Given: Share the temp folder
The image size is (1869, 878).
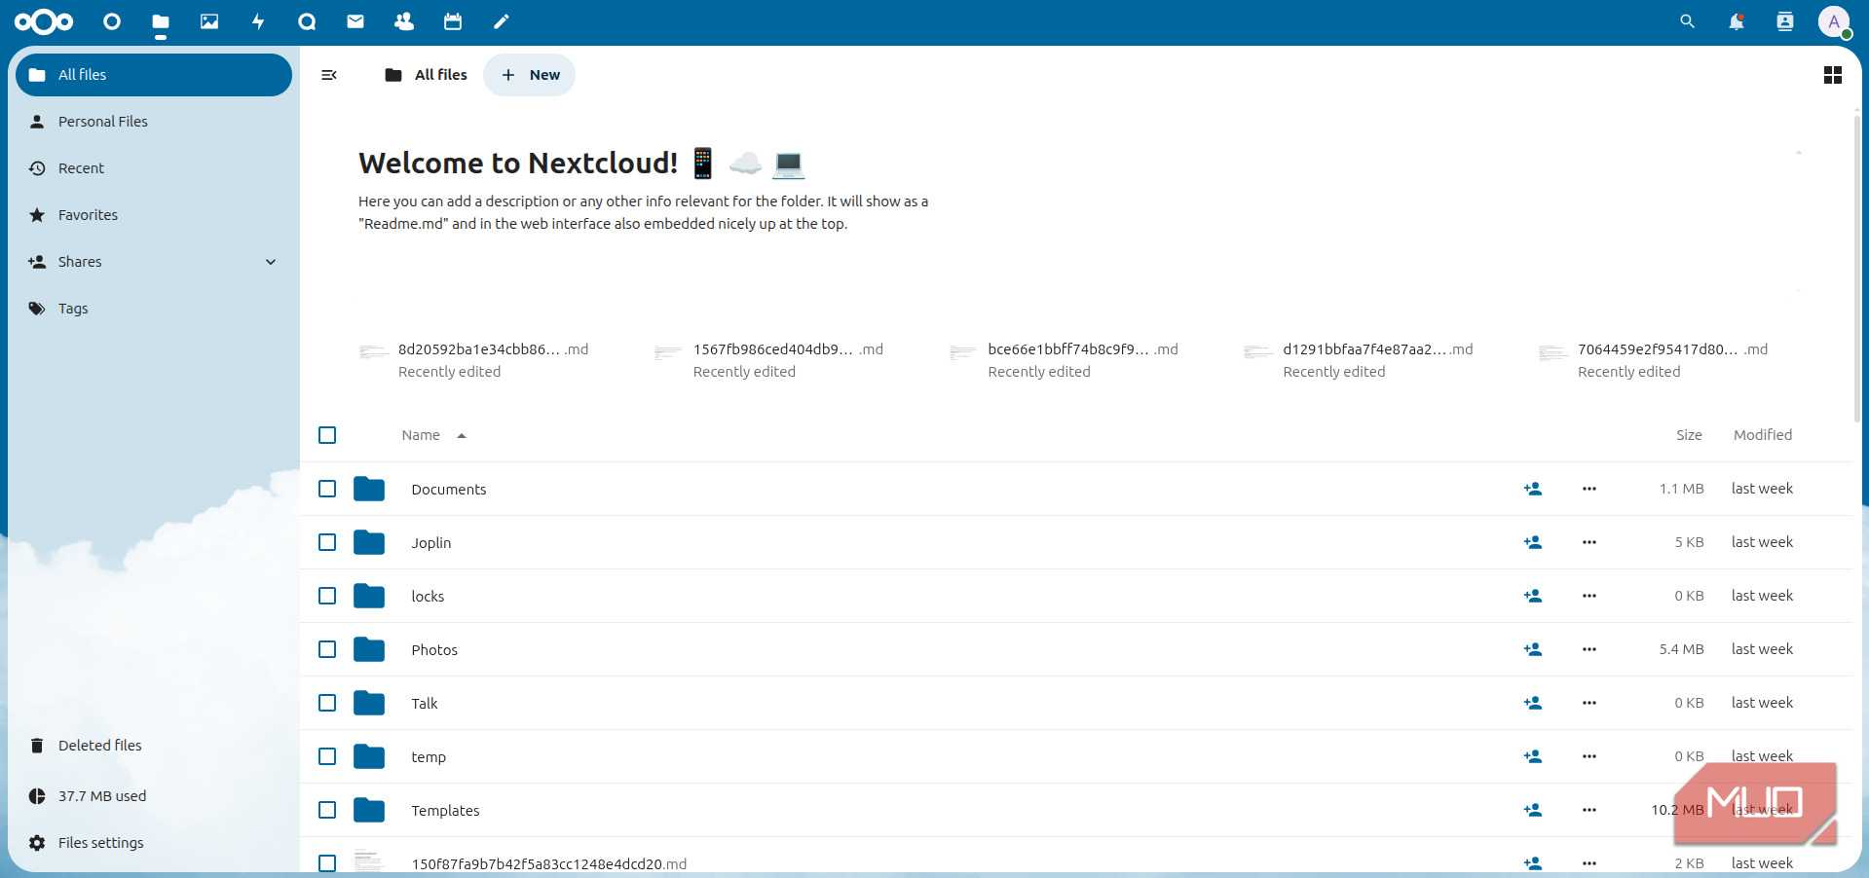Looking at the screenshot, I should pos(1533,756).
